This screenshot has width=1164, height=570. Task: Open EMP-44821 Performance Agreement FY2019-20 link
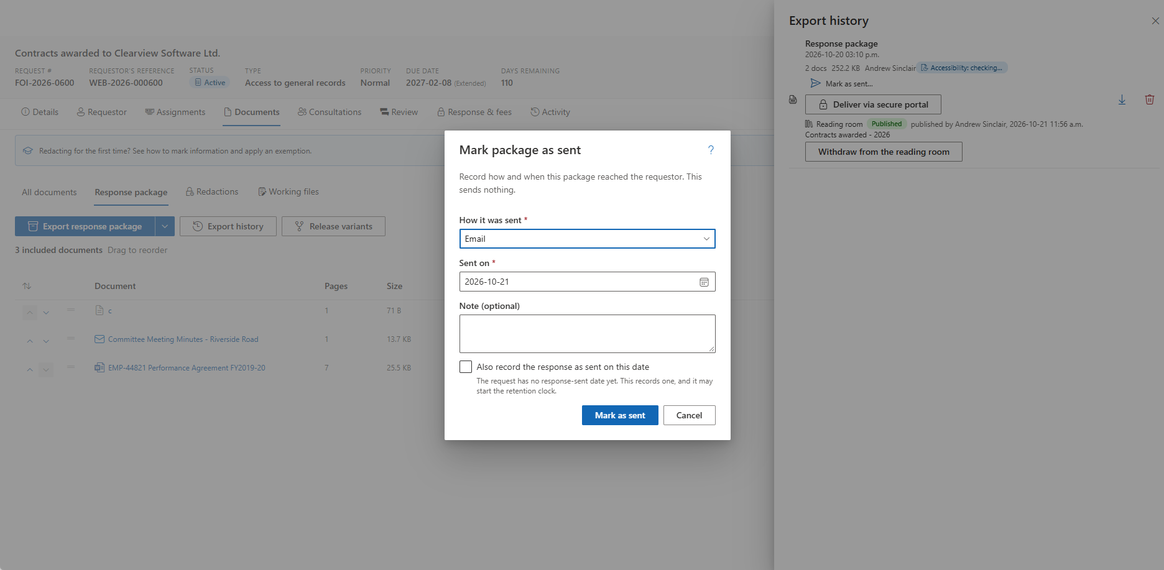(187, 368)
